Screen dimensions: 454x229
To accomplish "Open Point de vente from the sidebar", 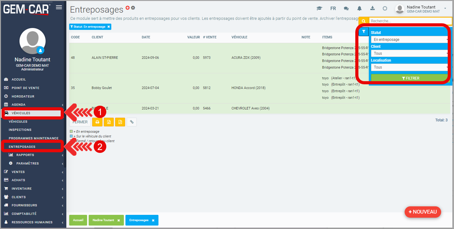I will (25, 88).
